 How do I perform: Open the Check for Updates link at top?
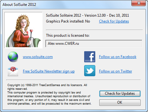[x=114, y=21]
